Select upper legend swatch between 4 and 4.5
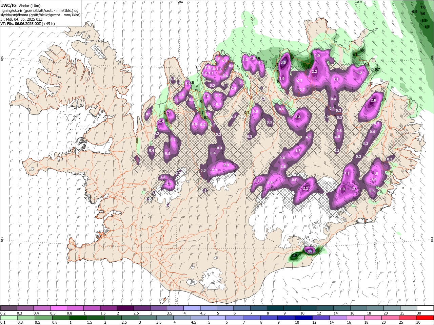Viewport: 434px width, 325px height. click(x=192, y=308)
